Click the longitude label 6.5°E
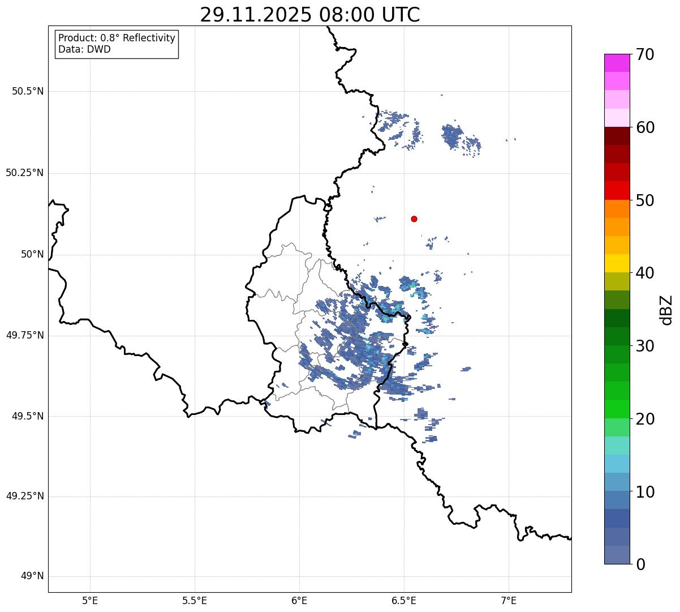This screenshot has width=680, height=612. [x=404, y=600]
